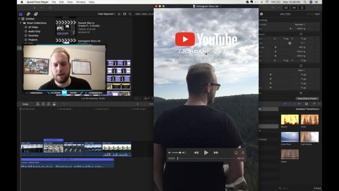Viewport: 339px width, 191px height.
Task: Show the browser panel layout icon
Action: click(x=286, y=7)
